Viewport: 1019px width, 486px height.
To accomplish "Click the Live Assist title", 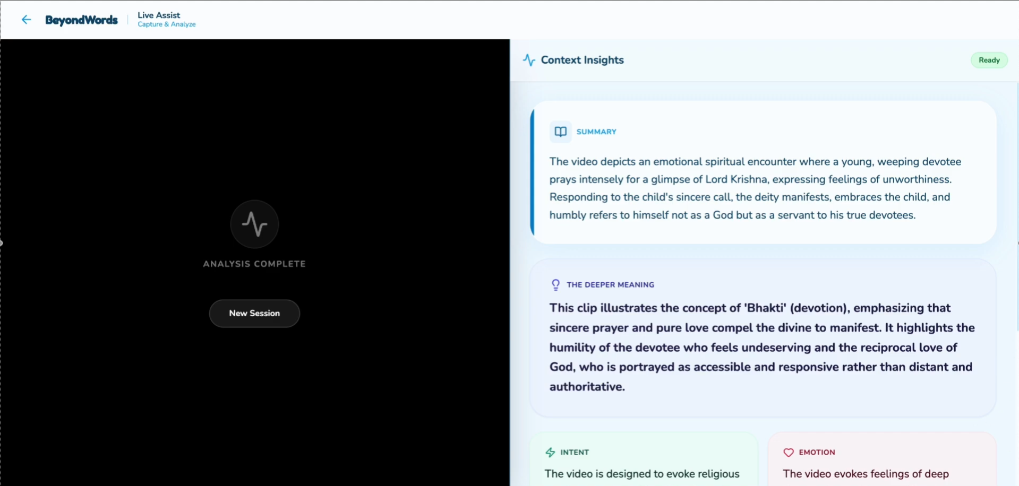I will (x=159, y=15).
